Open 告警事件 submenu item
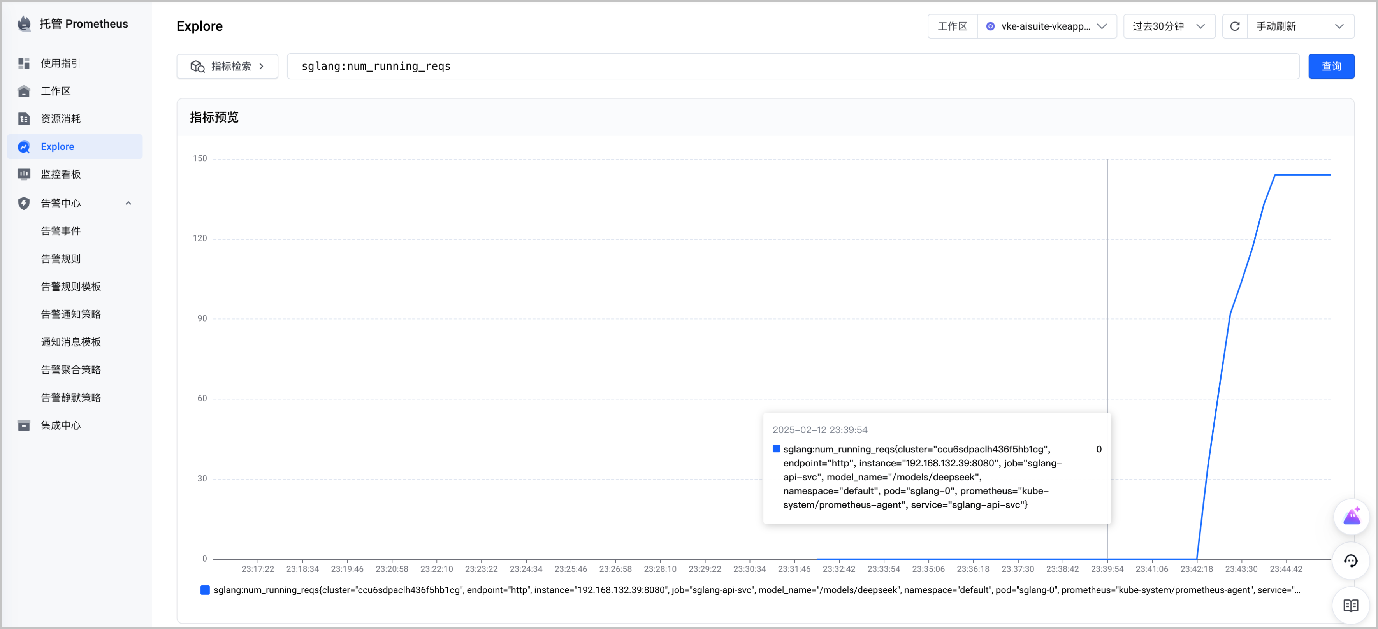Viewport: 1378px width, 629px height. 61,231
